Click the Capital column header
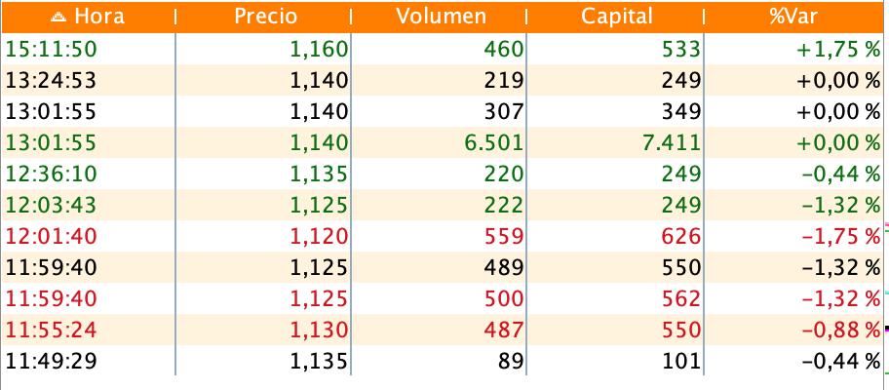The height and width of the screenshot is (390, 889). pyautogui.click(x=617, y=17)
